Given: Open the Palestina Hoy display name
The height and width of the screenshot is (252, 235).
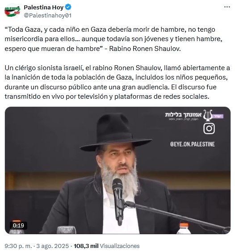Looking at the screenshot, I should (44, 8).
